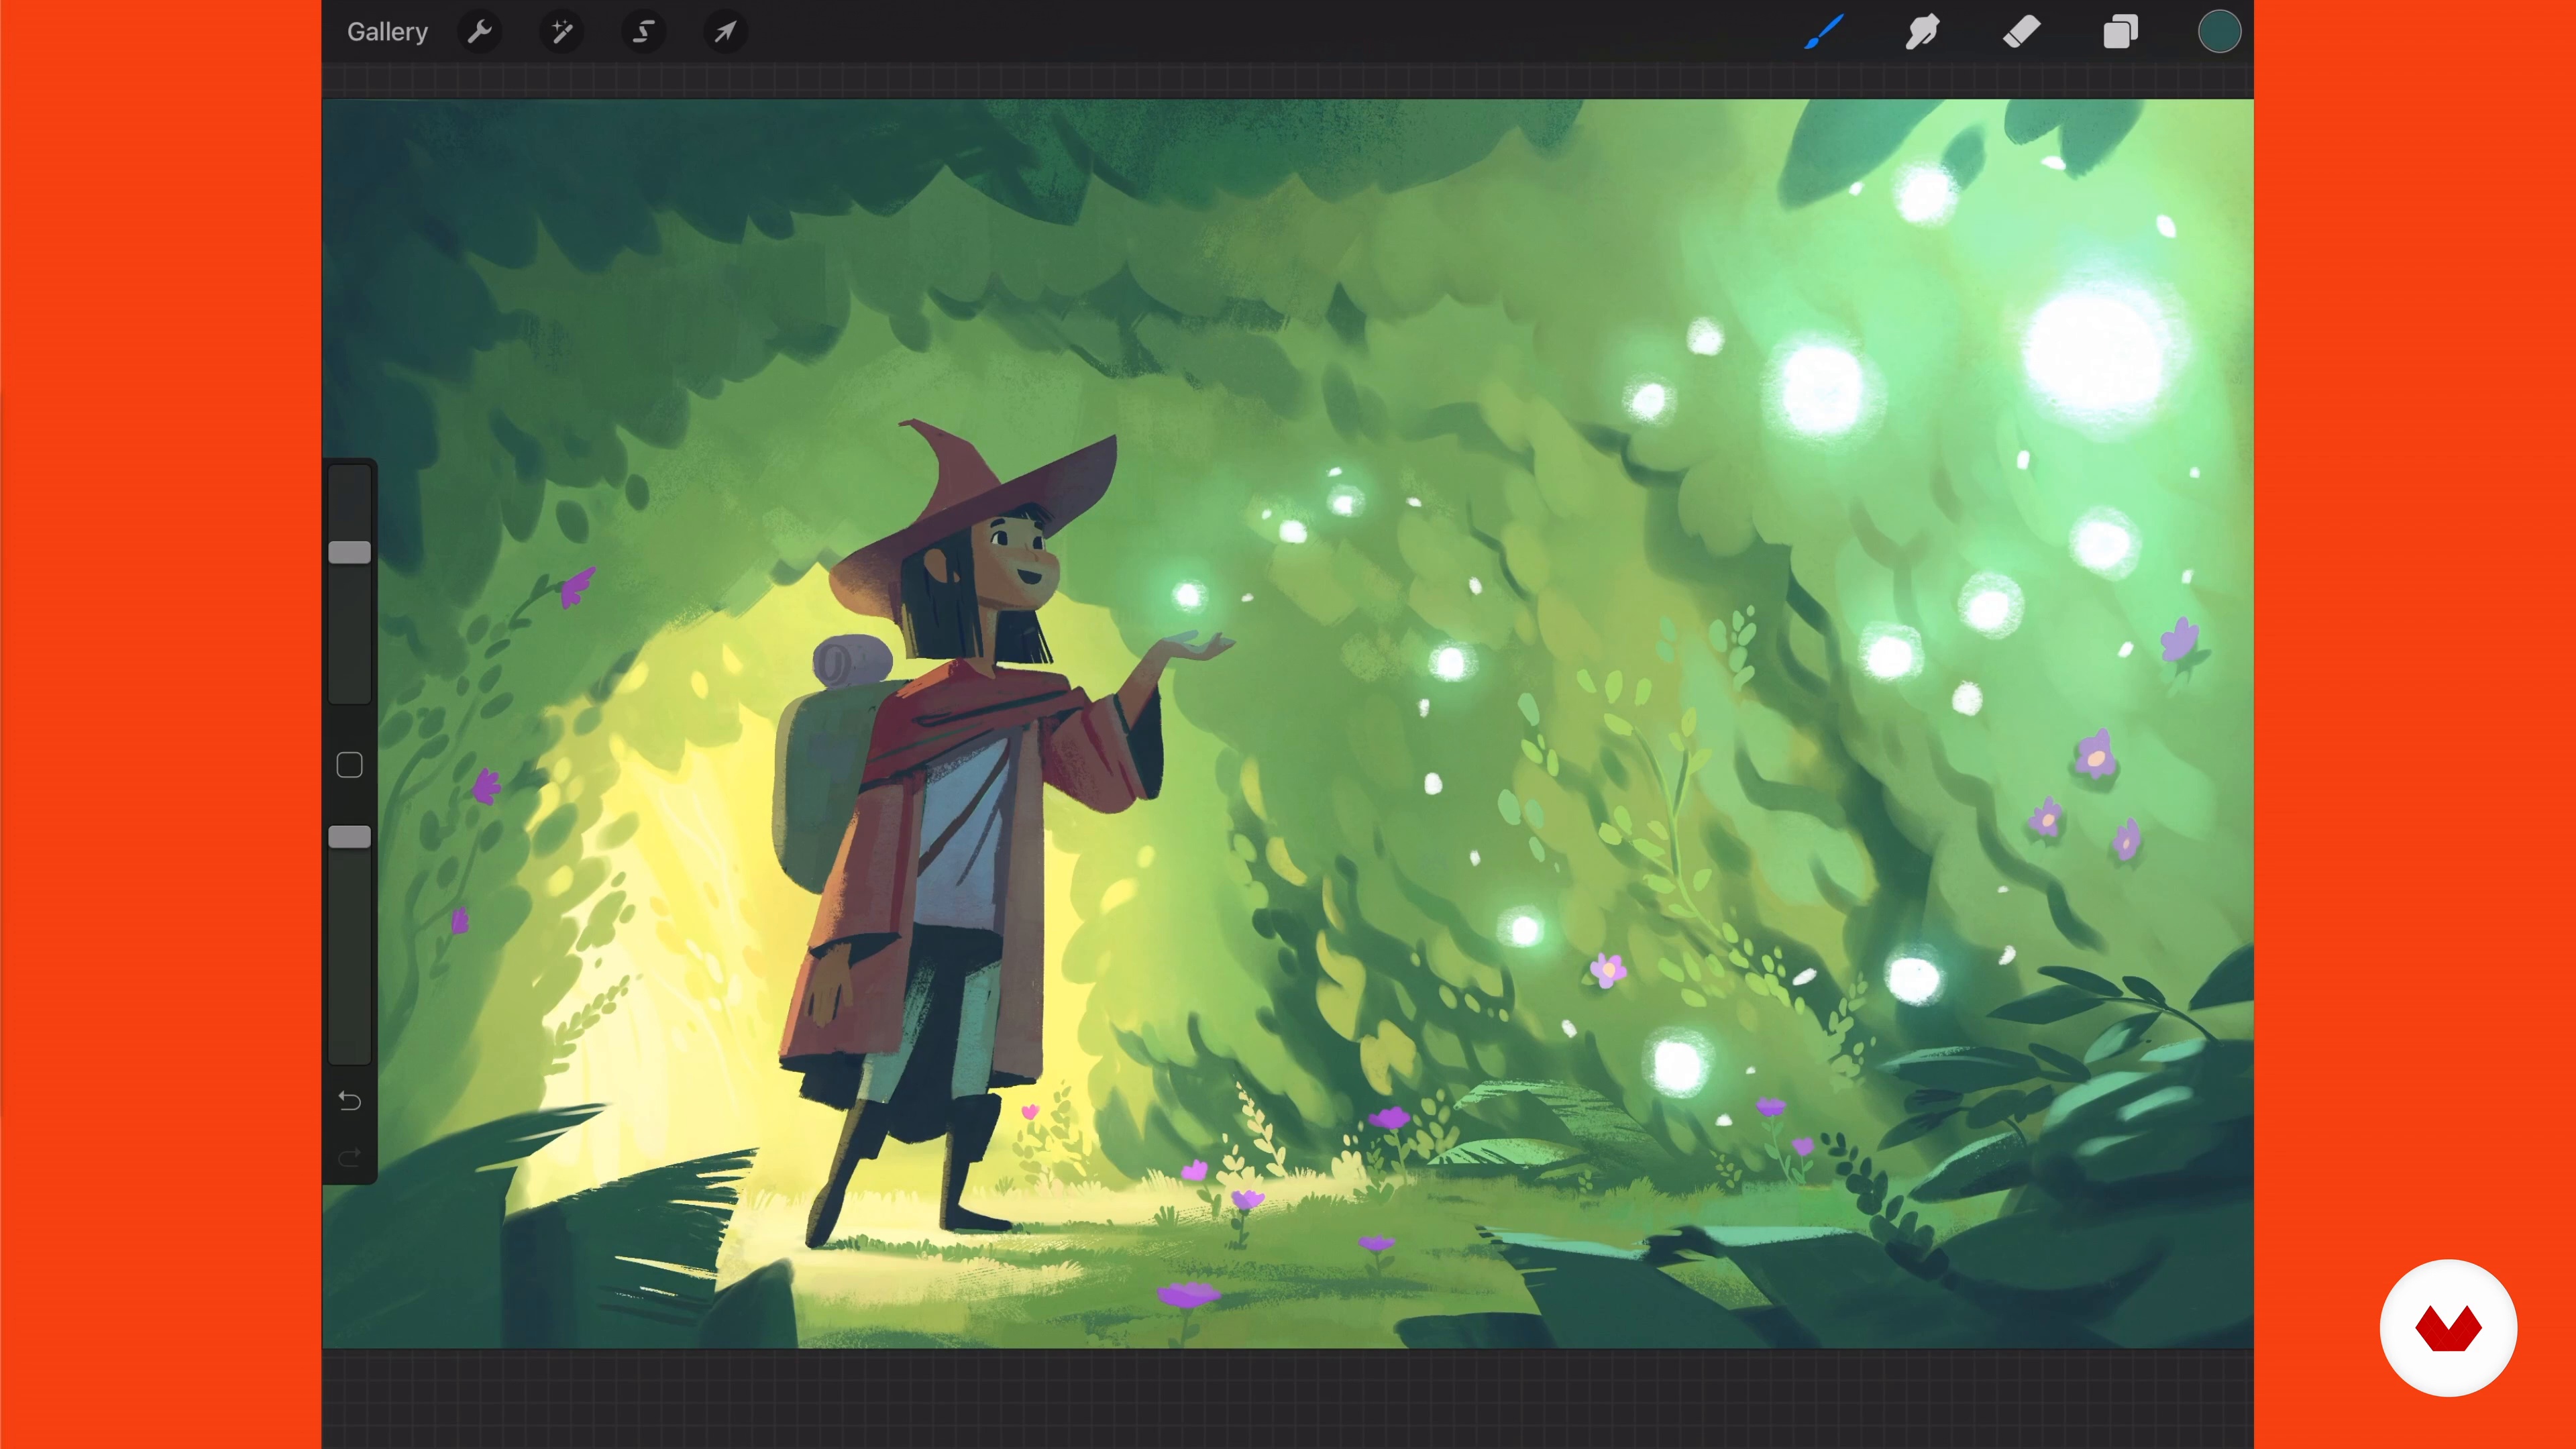Select the Paint brush tool
Screen dimensions: 2576x1449
1824,32
